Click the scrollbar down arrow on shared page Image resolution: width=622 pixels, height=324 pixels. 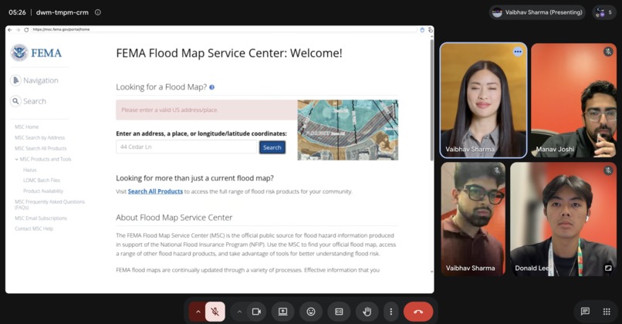[x=431, y=272]
